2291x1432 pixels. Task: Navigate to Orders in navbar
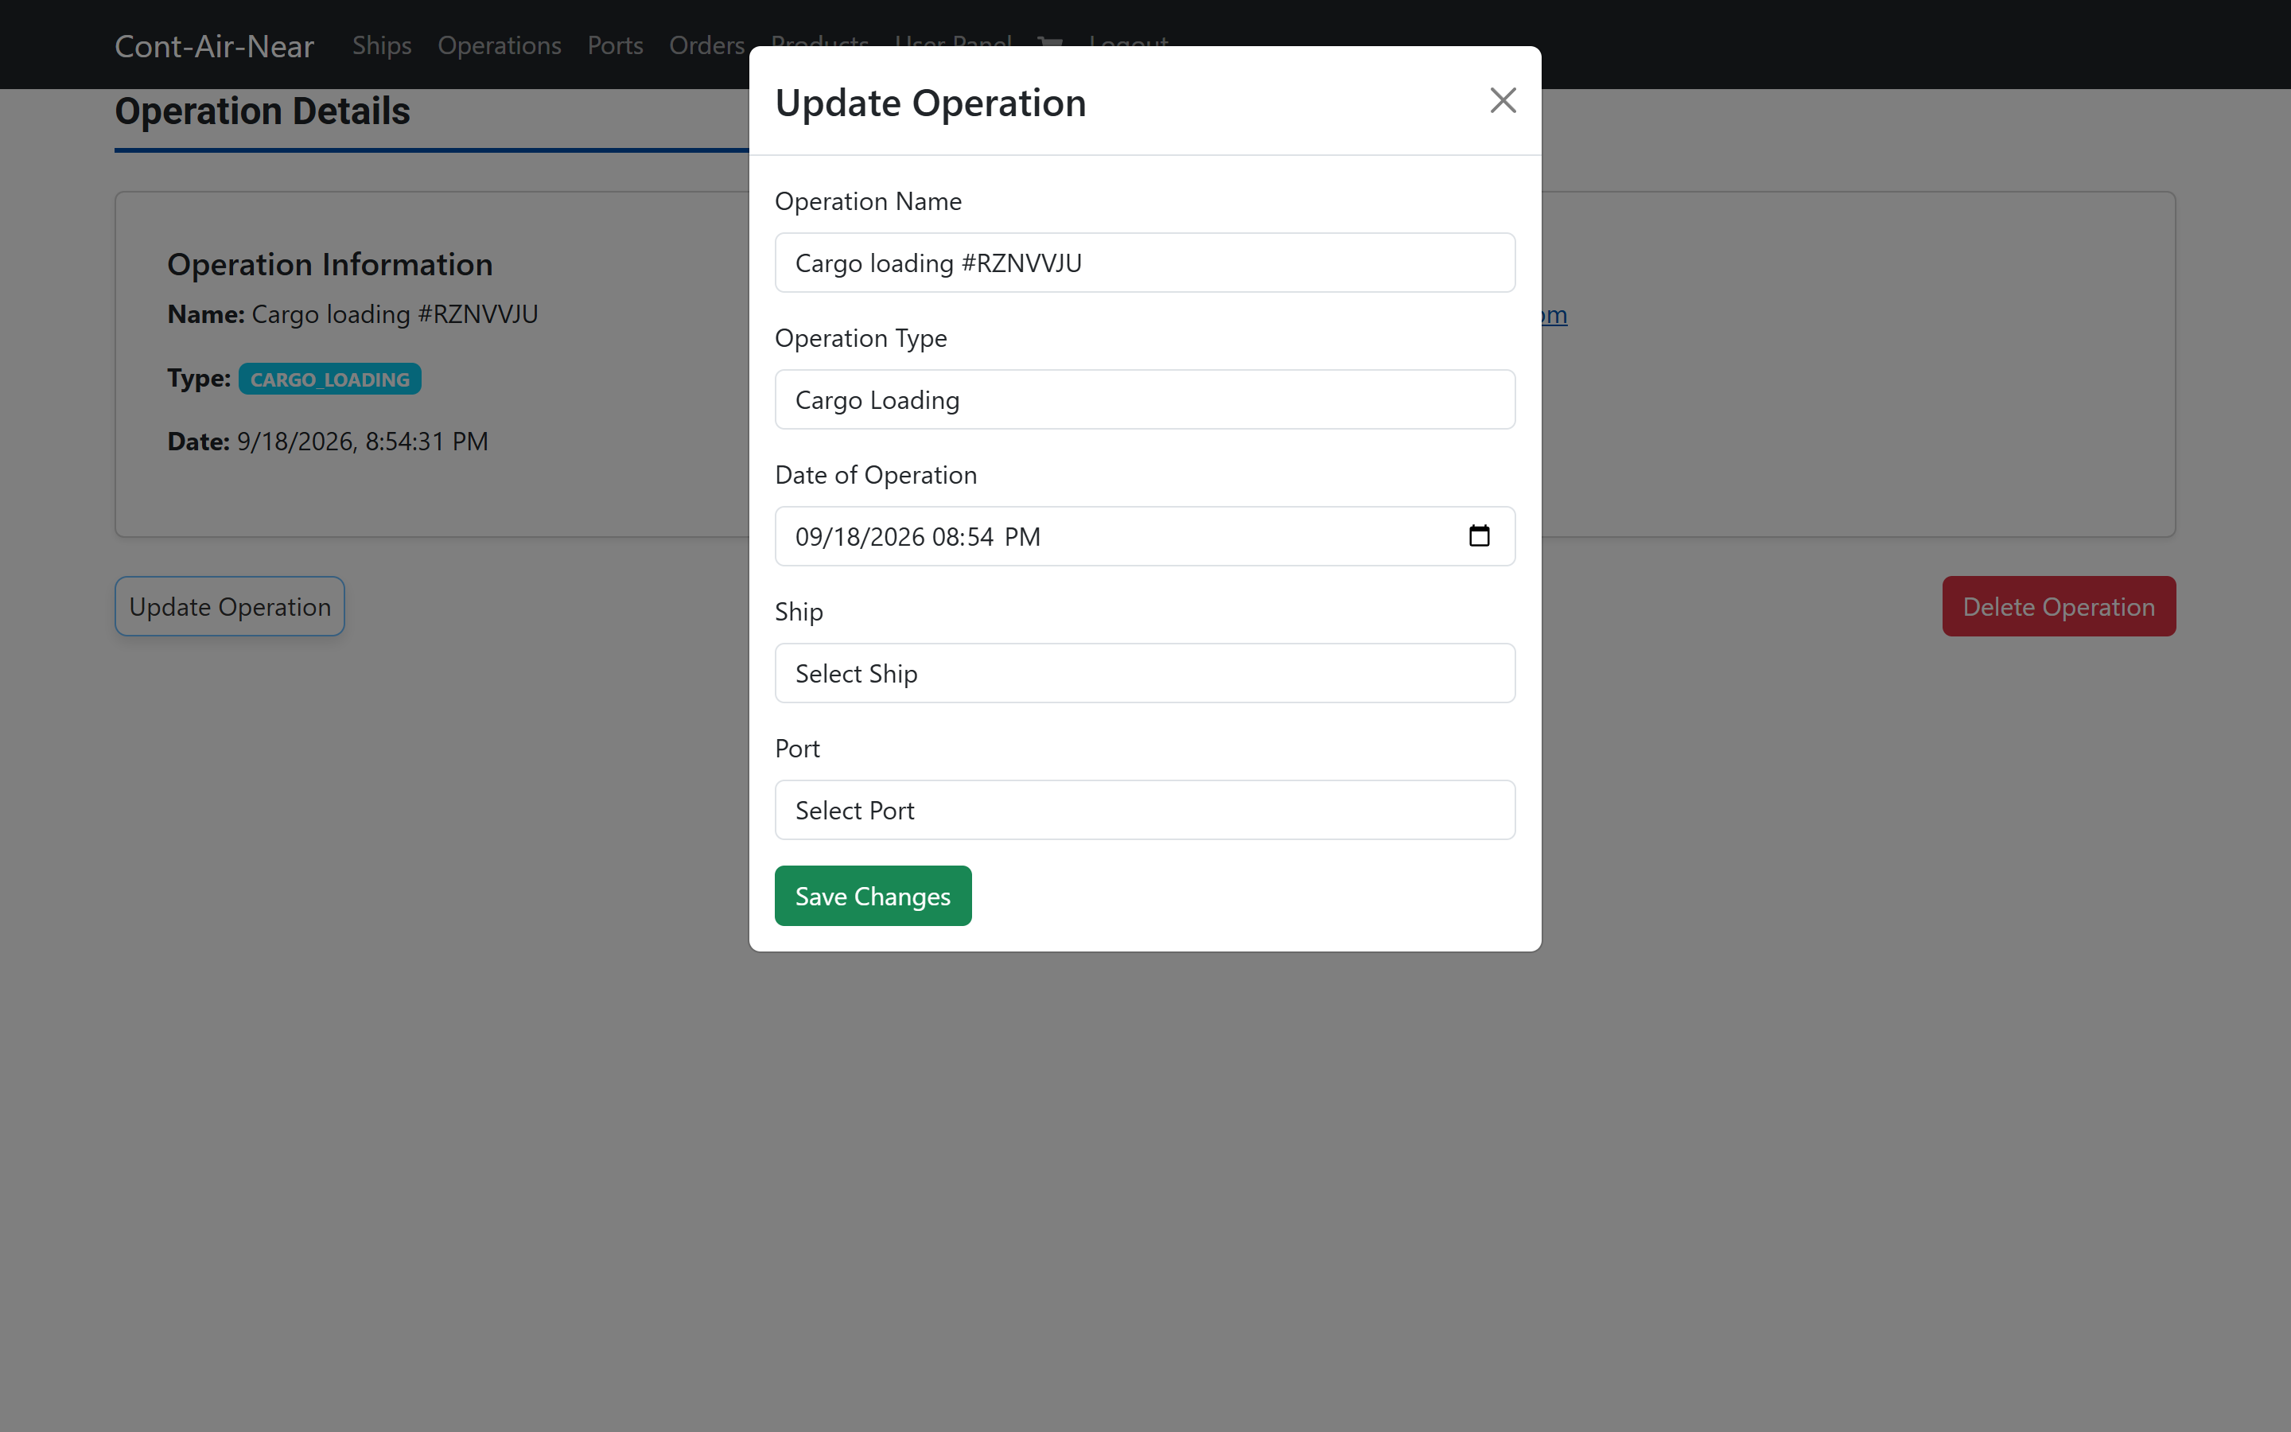tap(707, 45)
